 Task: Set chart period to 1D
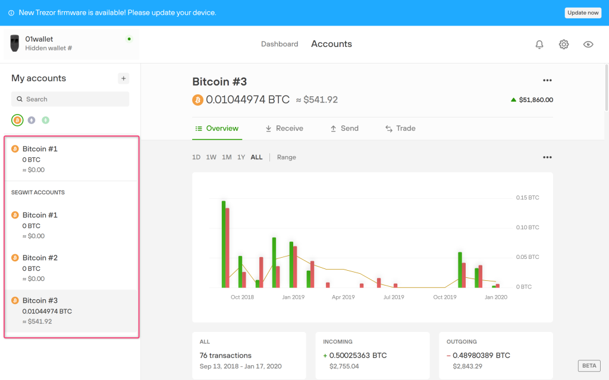pos(196,157)
